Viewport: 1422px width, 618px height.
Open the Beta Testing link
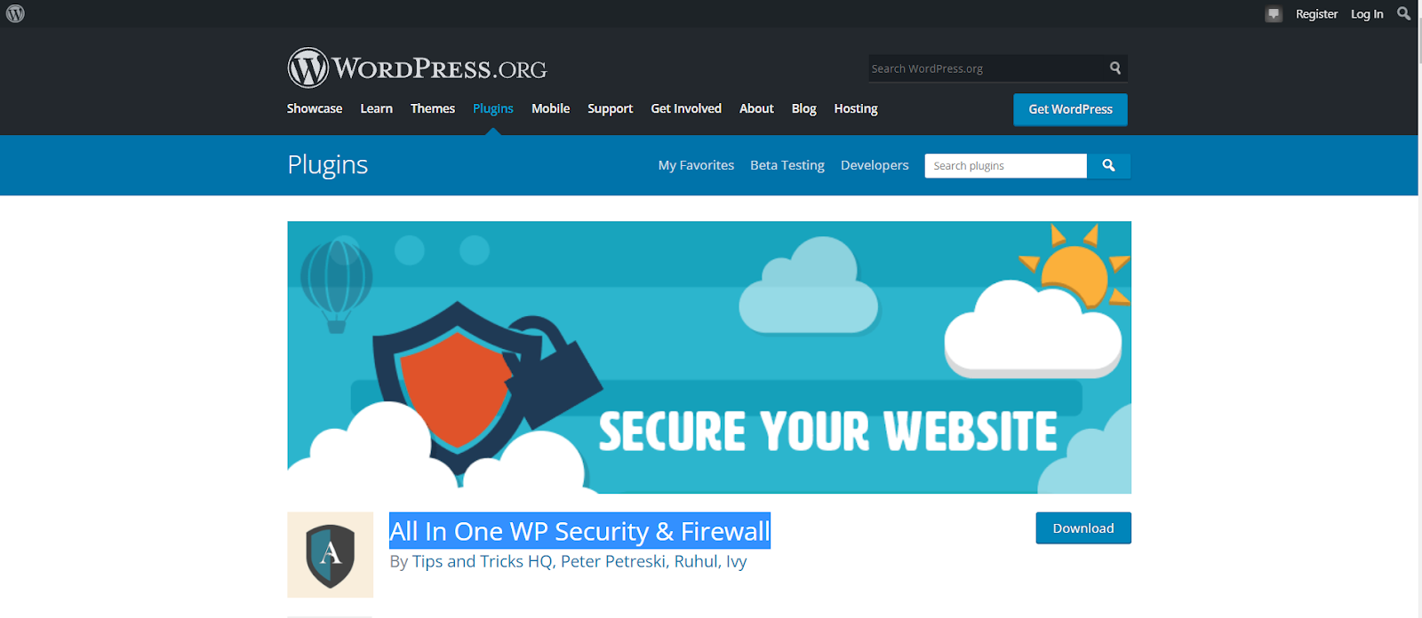[x=787, y=165]
